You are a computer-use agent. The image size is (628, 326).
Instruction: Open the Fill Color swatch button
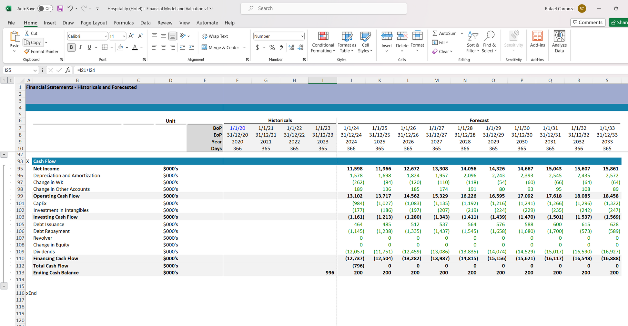[x=120, y=48]
